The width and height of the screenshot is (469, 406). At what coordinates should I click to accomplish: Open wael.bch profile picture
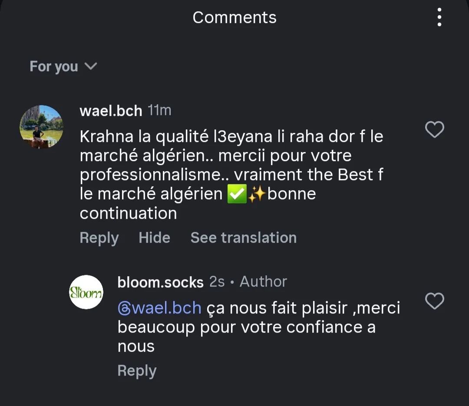click(x=41, y=126)
